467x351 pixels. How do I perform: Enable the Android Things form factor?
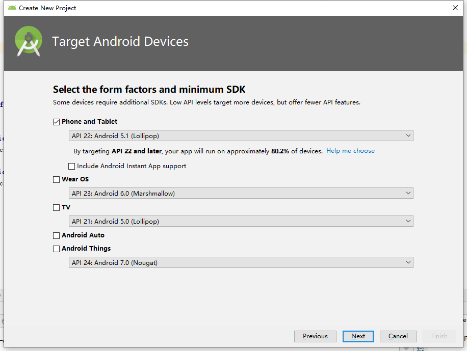pyautogui.click(x=56, y=248)
